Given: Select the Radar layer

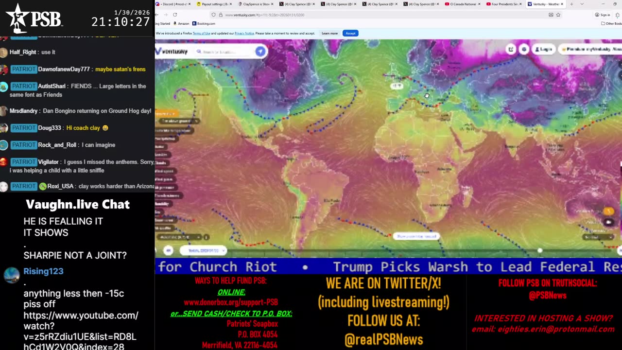Looking at the screenshot, I should click(161, 147).
